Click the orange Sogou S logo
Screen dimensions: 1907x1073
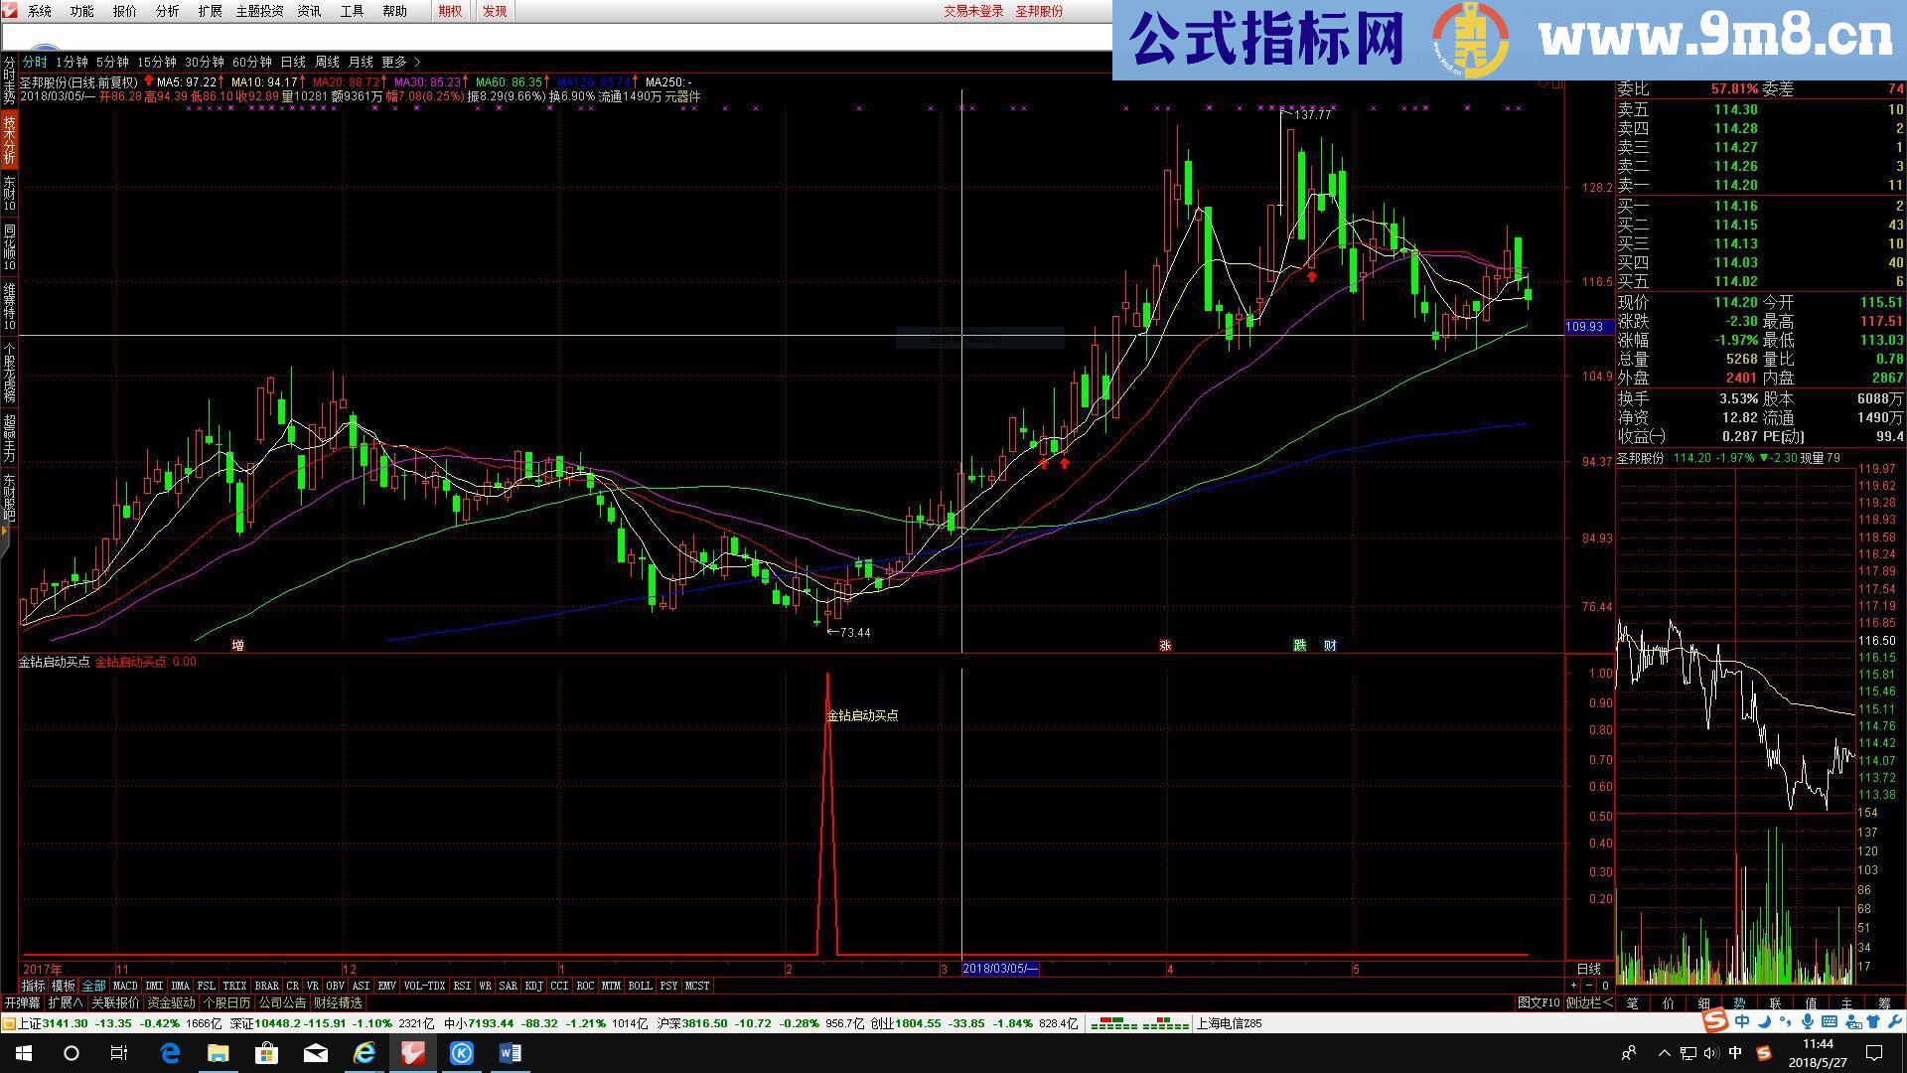(x=1714, y=1022)
